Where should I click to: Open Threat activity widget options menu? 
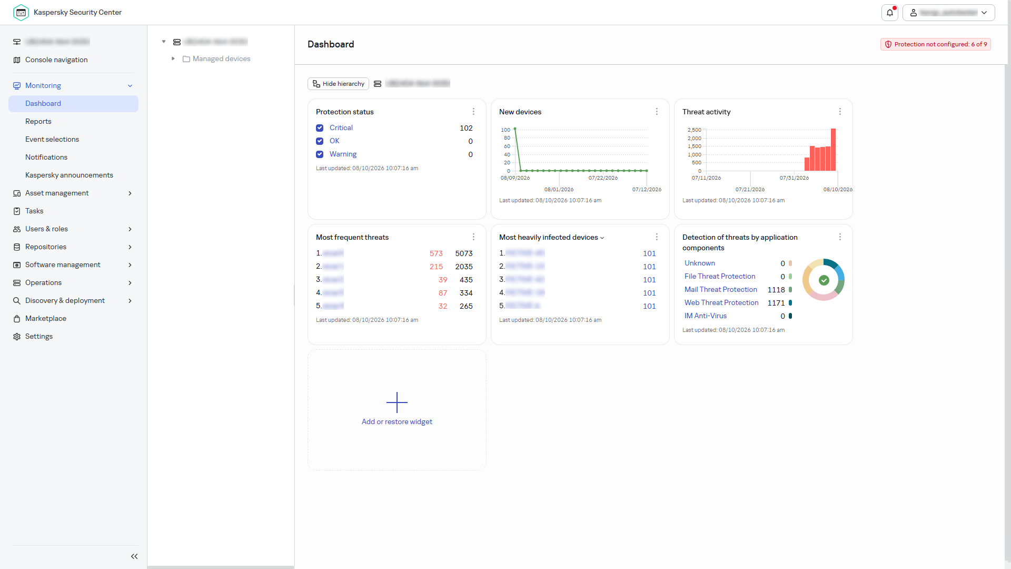[x=840, y=112]
